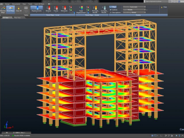Click the ribbon minimize toggle after Learn & Share
The height and width of the screenshot is (138, 184).
[49, 4]
